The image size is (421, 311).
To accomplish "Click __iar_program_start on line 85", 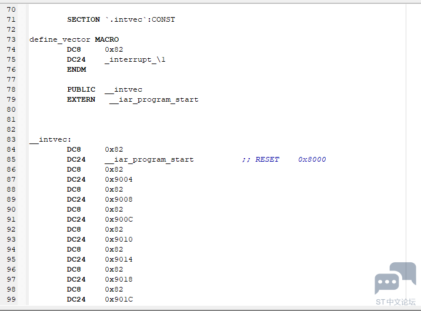I will click(x=149, y=160).
